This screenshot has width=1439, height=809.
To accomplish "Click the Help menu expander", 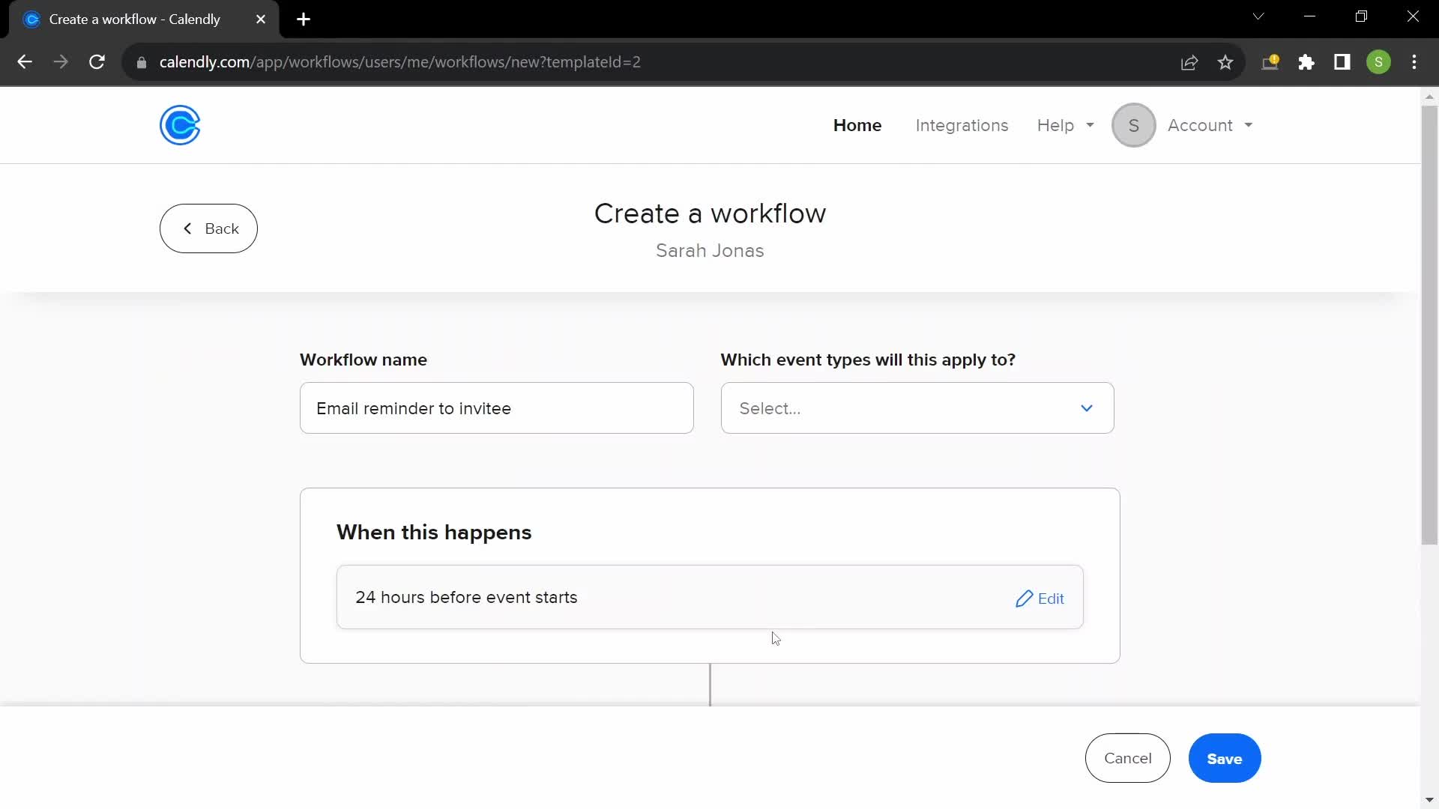I will (1087, 125).
